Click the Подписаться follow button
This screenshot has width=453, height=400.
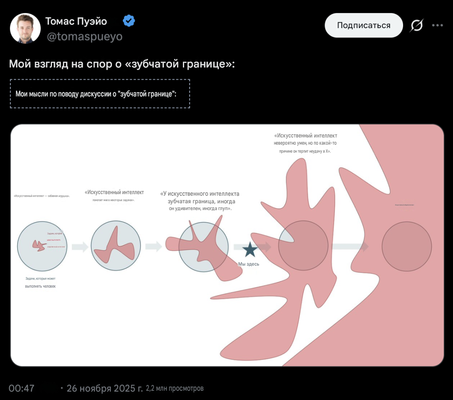click(363, 25)
